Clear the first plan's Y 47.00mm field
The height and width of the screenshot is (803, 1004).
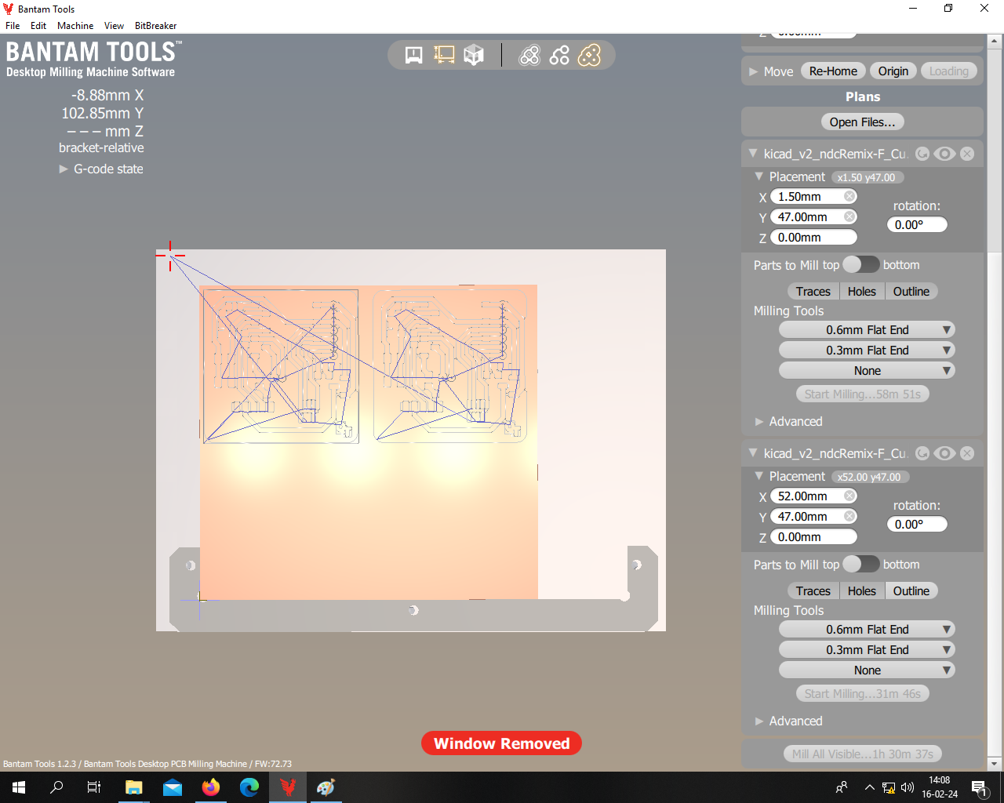coord(849,217)
